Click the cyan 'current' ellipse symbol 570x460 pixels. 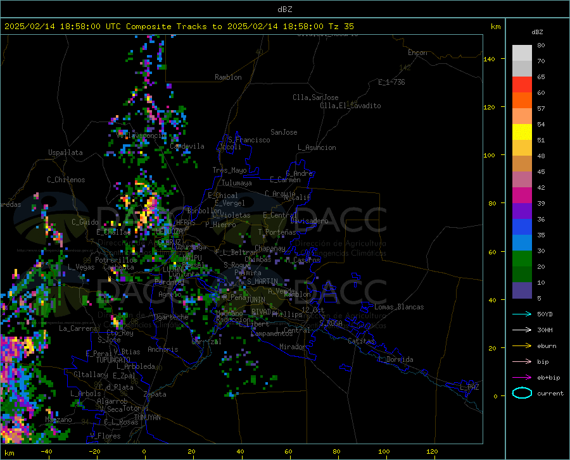point(522,393)
